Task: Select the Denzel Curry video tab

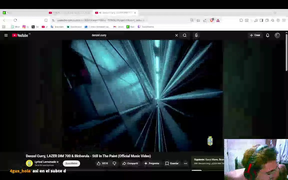Action: pyautogui.click(x=115, y=13)
